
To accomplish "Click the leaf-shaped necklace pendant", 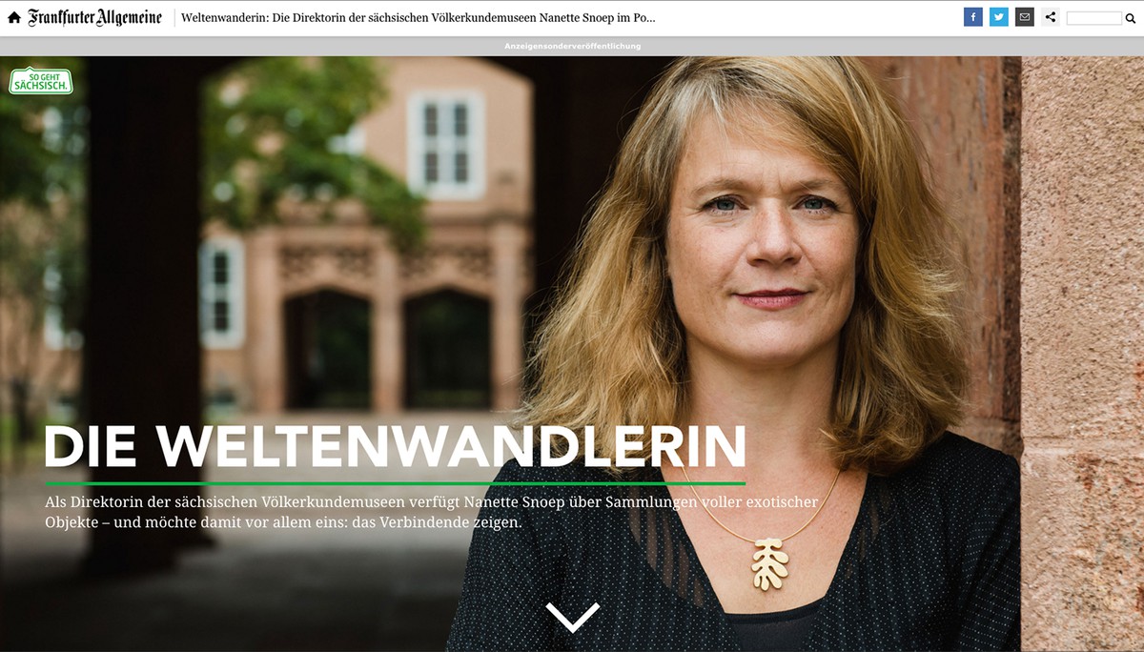I will coord(769,562).
